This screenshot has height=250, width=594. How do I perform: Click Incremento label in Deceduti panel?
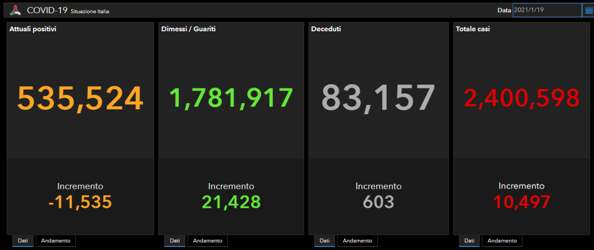(x=378, y=186)
